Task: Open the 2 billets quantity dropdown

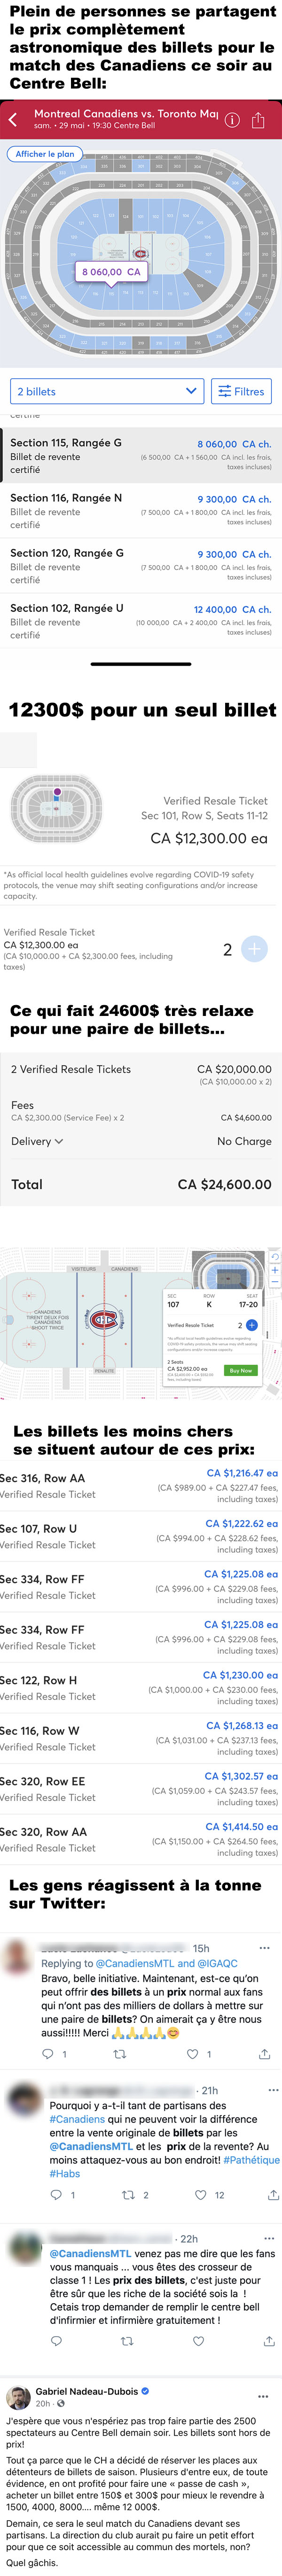Action: pos(108,391)
